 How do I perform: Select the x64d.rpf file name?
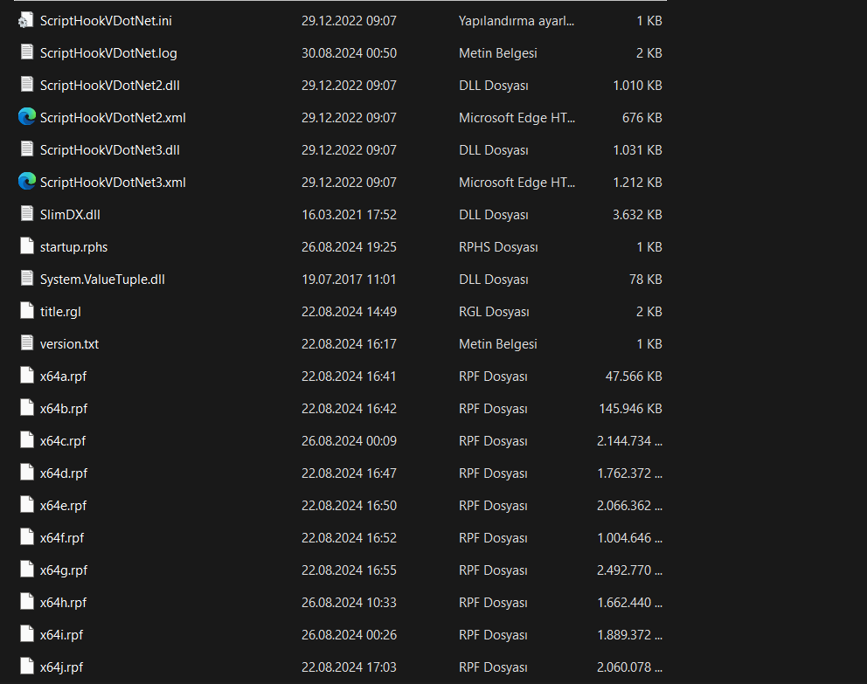[64, 473]
